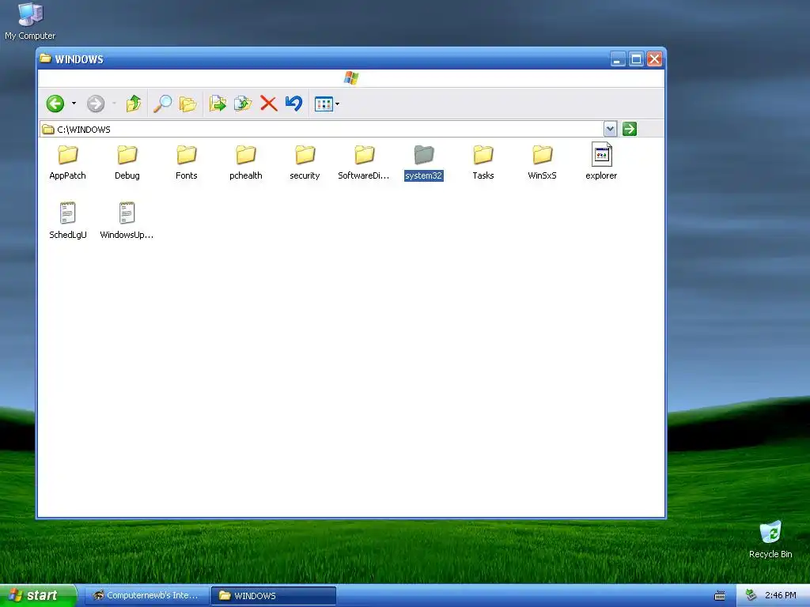The height and width of the screenshot is (607, 810).
Task: Click the My Computer desktop icon
Action: (30, 21)
